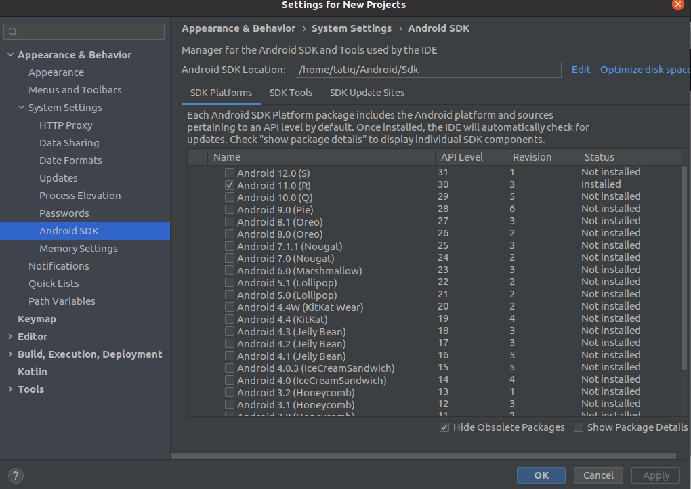Screen dimensions: 691x489
Task: Expand the Editor settings section
Action: (x=9, y=336)
